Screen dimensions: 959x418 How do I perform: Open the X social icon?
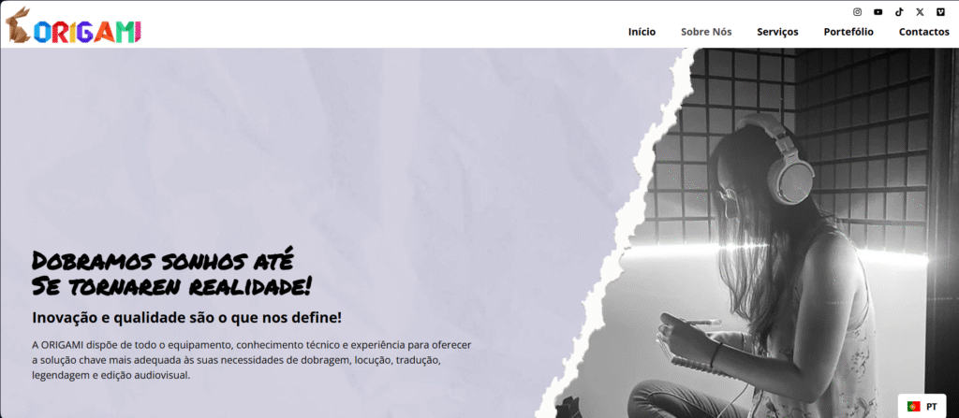coord(920,11)
